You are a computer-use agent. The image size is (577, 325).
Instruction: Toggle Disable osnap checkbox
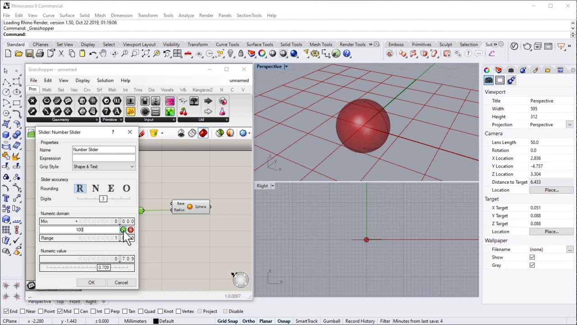click(x=224, y=311)
